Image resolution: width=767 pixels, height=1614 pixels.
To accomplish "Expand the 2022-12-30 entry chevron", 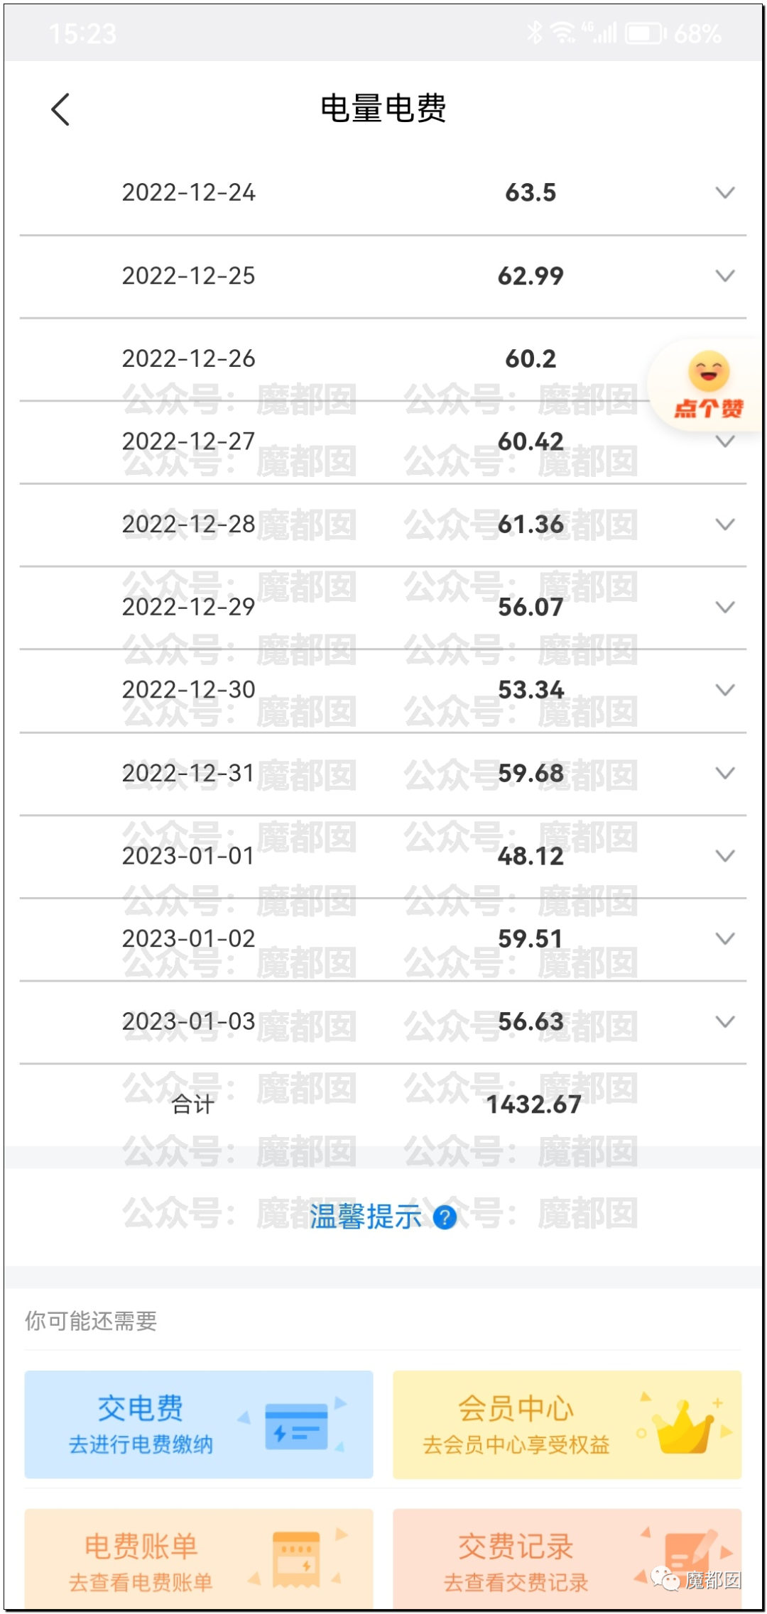I will tap(724, 690).
